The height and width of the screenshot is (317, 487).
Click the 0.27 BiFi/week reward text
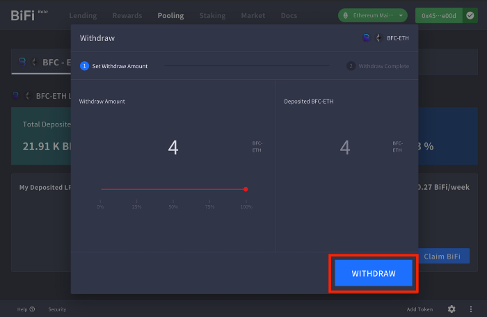pos(444,187)
